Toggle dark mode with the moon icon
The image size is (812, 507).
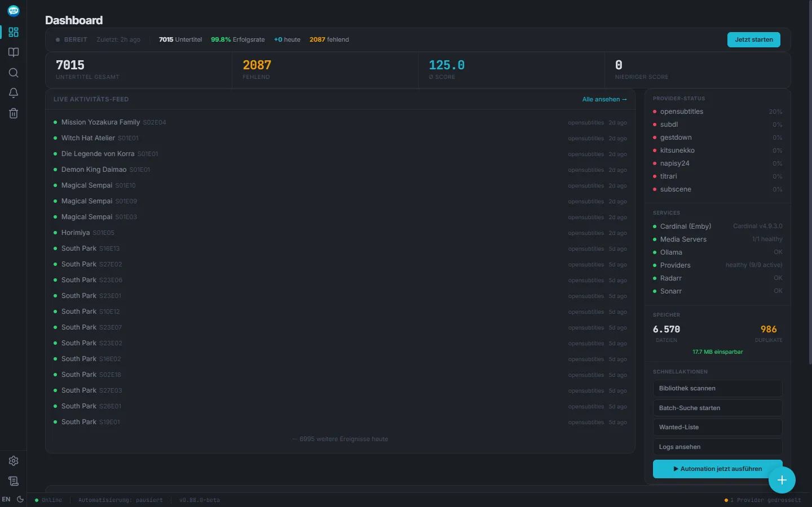coord(20,499)
